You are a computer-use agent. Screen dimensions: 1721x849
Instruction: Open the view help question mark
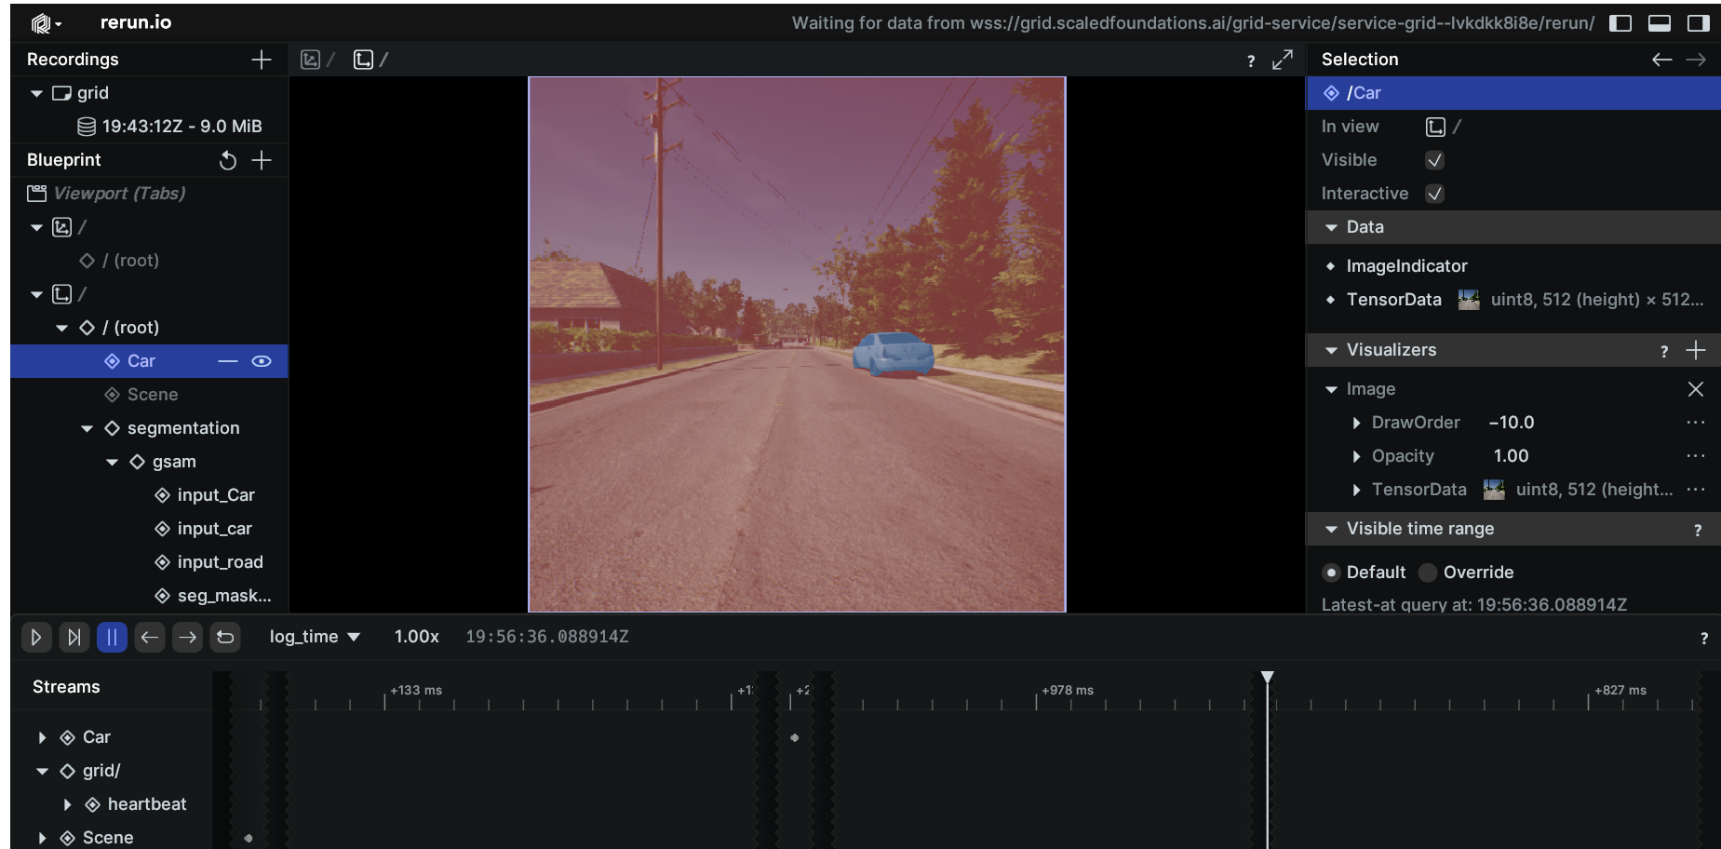point(1251,61)
